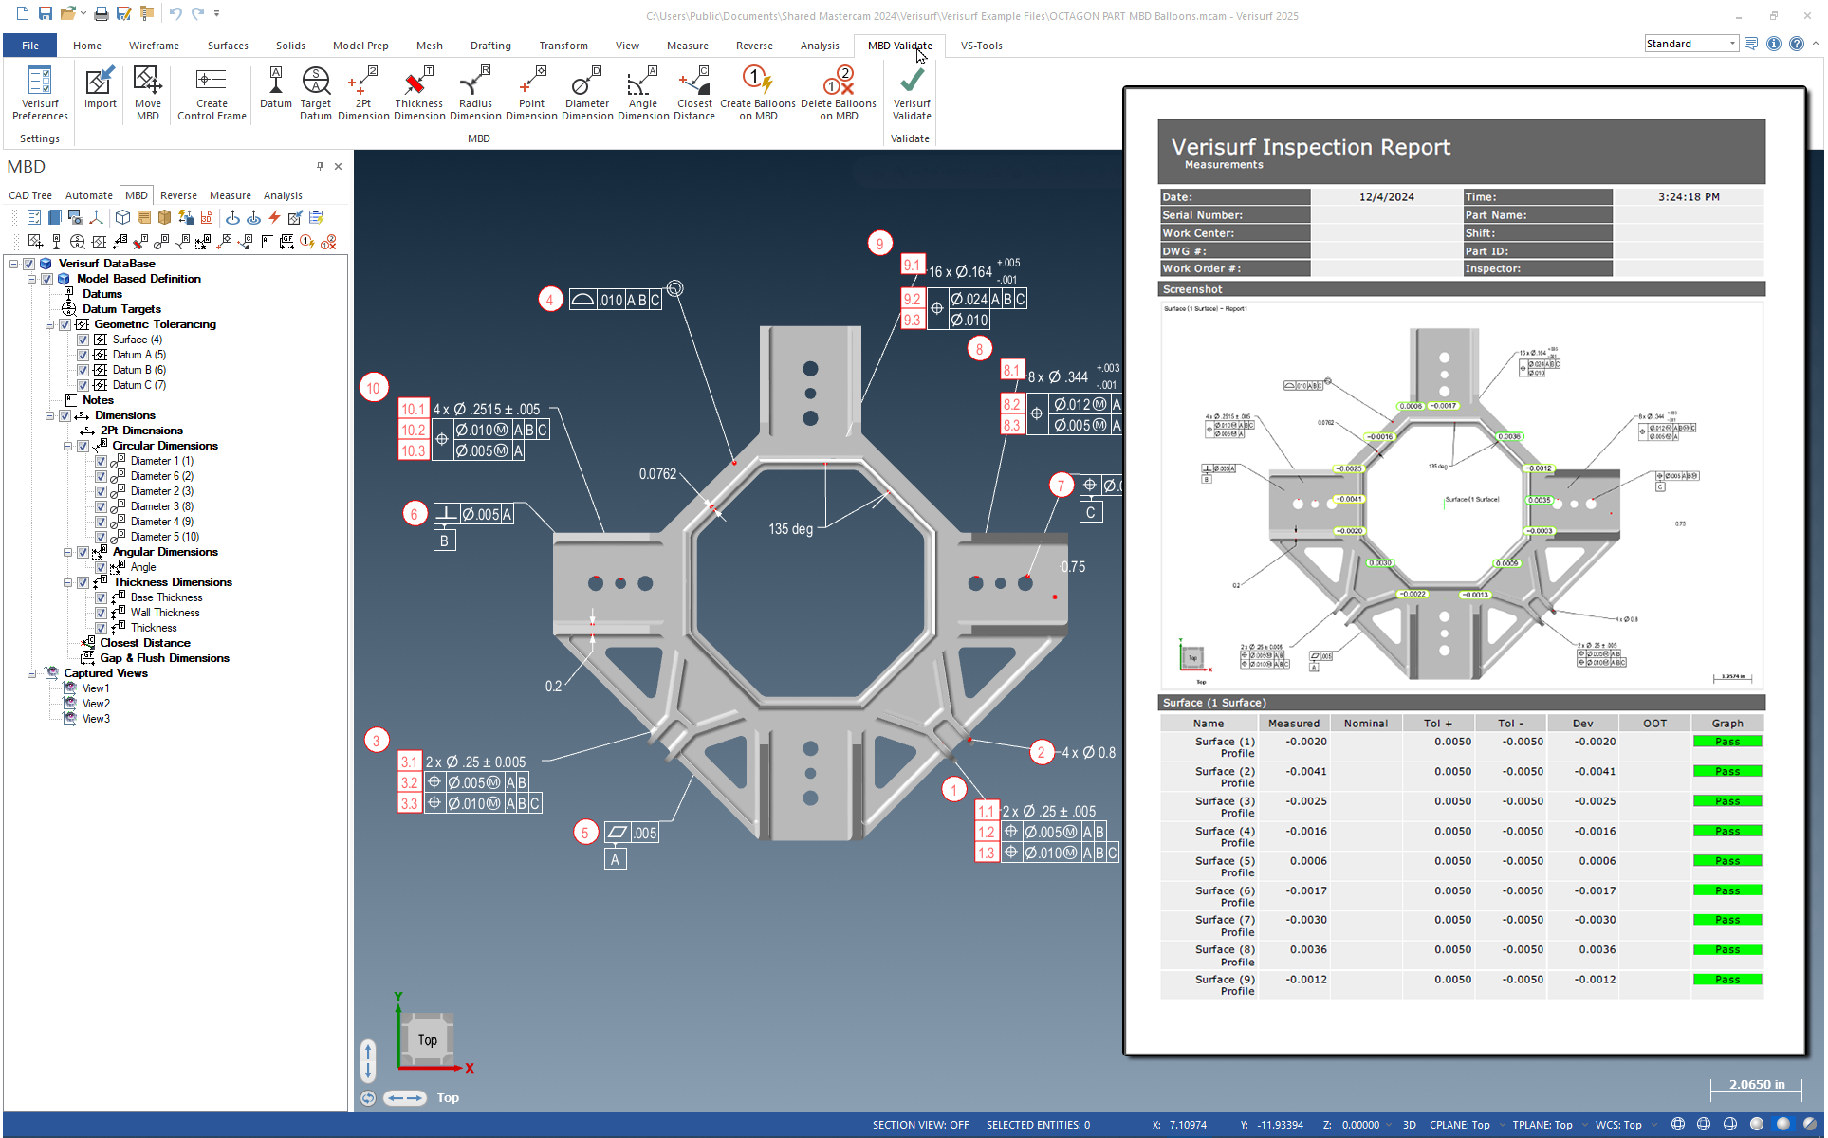Select Gap & Flush Dimensions tree item
This screenshot has width=1828, height=1138.
pos(164,658)
